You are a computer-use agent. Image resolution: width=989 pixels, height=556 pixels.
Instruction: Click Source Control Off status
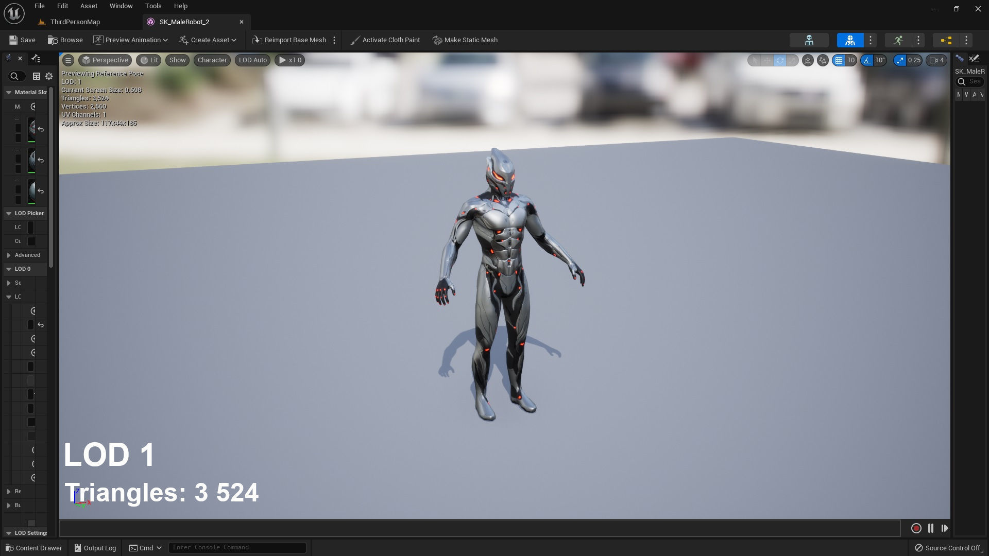[947, 548]
